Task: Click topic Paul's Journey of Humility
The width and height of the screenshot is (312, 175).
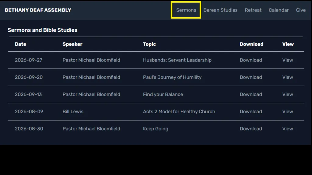Action: coord(172,77)
